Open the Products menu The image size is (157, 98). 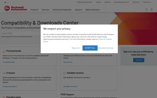click(34, 10)
